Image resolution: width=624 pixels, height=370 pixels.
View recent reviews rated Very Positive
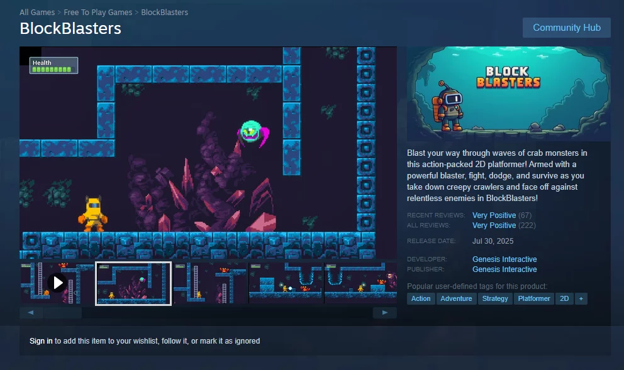pyautogui.click(x=494, y=215)
